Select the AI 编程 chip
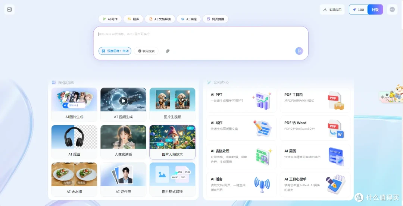The height and width of the screenshot is (206, 403). click(x=189, y=19)
